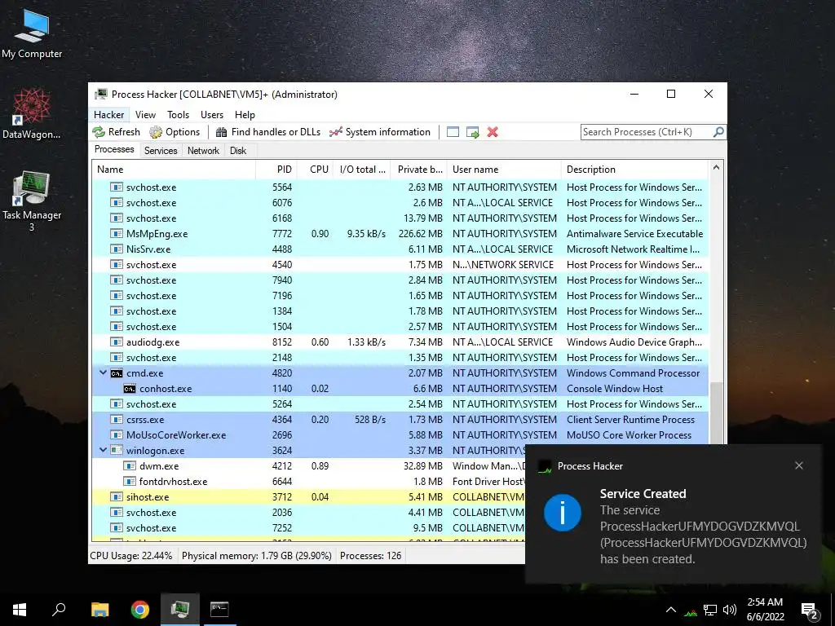Open the Options toolbar button
The height and width of the screenshot is (626, 835).
click(x=175, y=132)
